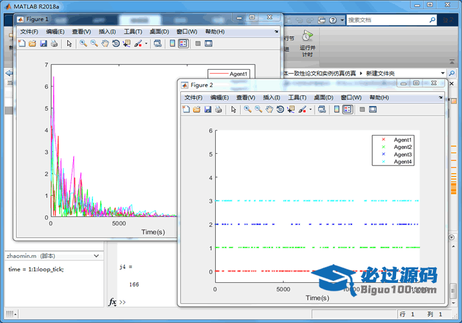Click Show Plot Tools icon in Figure 2
462x323 pixels.
pyautogui.click(x=373, y=110)
